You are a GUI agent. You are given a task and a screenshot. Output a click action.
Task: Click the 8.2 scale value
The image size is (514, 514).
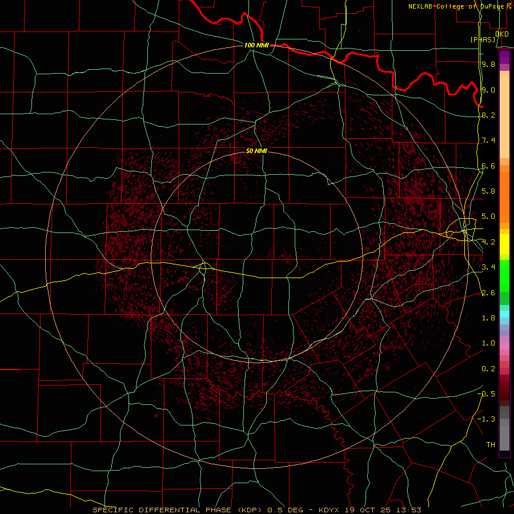pyautogui.click(x=488, y=115)
